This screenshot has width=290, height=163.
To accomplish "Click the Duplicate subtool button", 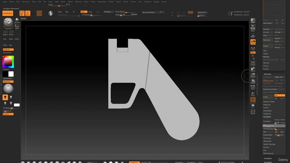I will point(268,40).
